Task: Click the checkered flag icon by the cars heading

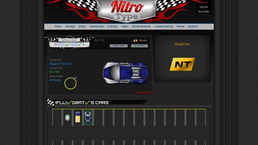Action: pos(50,102)
